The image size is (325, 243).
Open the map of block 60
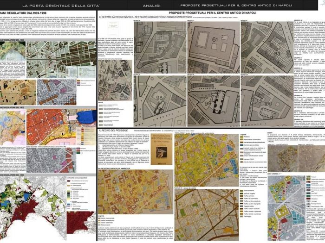click(160, 47)
